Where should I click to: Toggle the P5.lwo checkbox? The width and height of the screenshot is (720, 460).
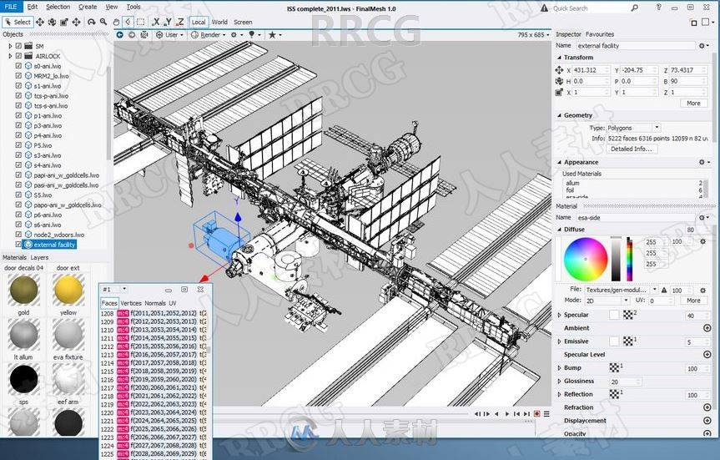tap(19, 145)
